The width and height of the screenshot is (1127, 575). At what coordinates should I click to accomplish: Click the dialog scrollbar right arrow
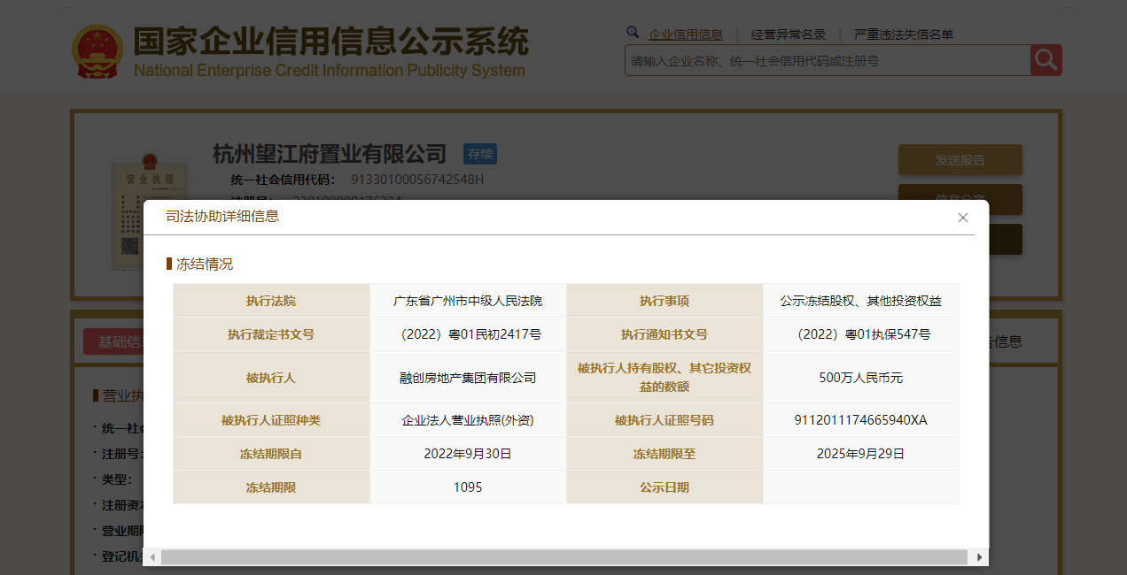[979, 557]
